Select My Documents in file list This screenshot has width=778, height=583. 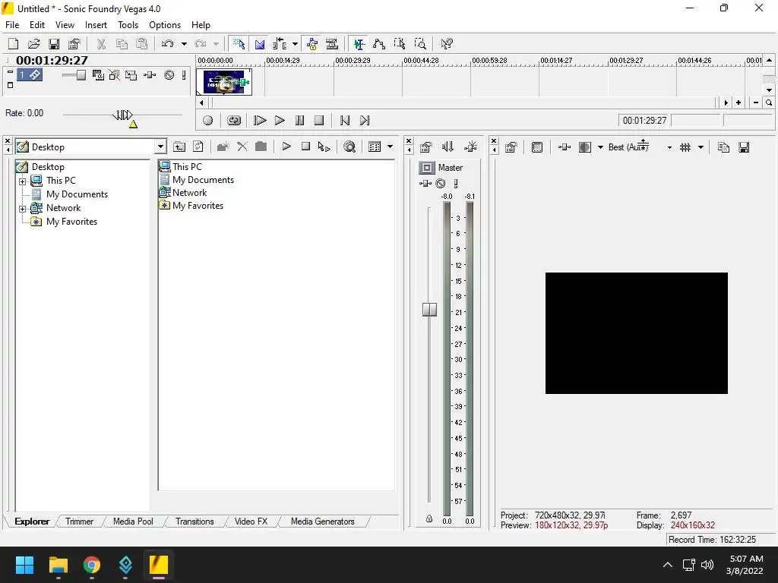203,180
